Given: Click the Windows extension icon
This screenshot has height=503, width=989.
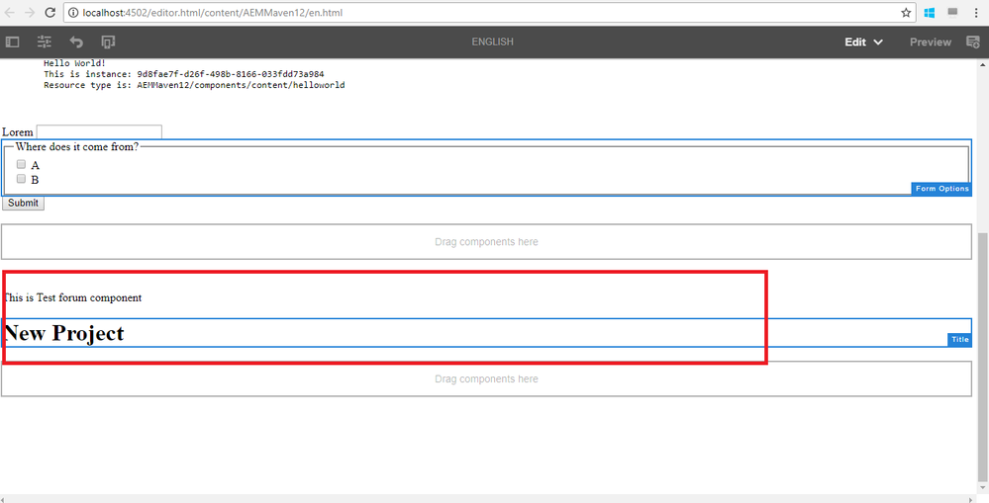Looking at the screenshot, I should click(929, 13).
